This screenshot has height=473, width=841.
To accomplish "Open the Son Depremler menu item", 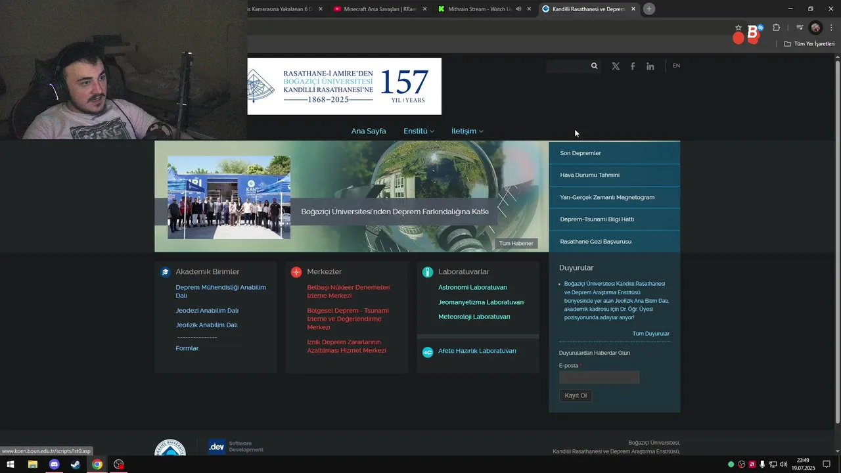I will point(614,153).
